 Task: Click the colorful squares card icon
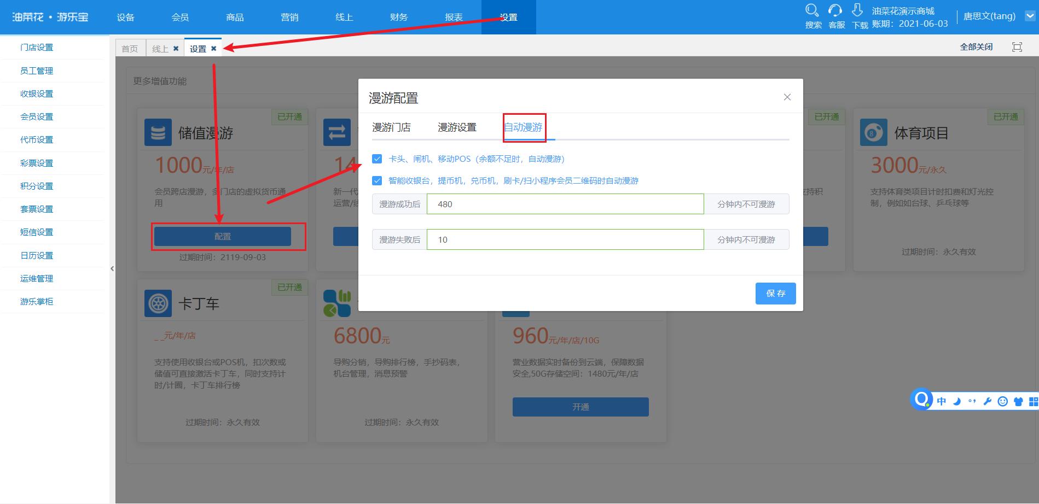pyautogui.click(x=336, y=303)
